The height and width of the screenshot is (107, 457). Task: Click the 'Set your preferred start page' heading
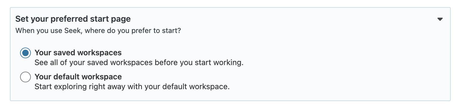[73, 19]
